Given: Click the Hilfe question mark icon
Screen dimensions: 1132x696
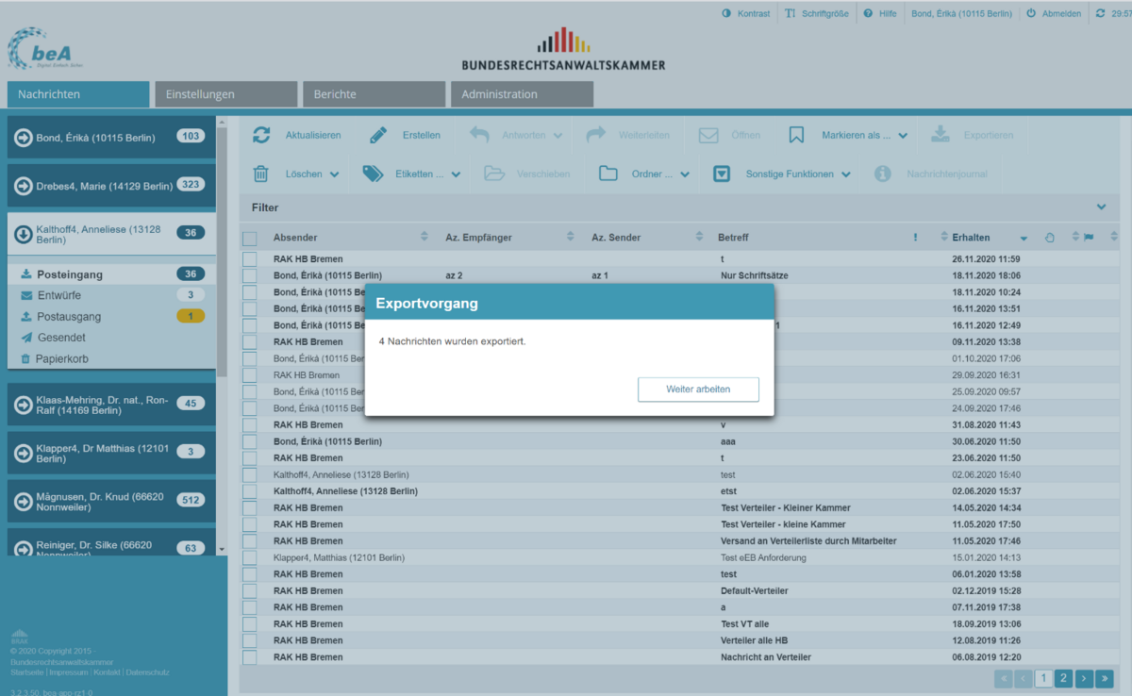Looking at the screenshot, I should tap(868, 13).
